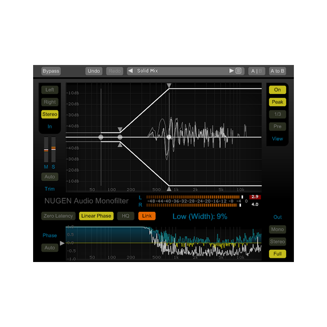Select the Right input channel

click(x=49, y=102)
